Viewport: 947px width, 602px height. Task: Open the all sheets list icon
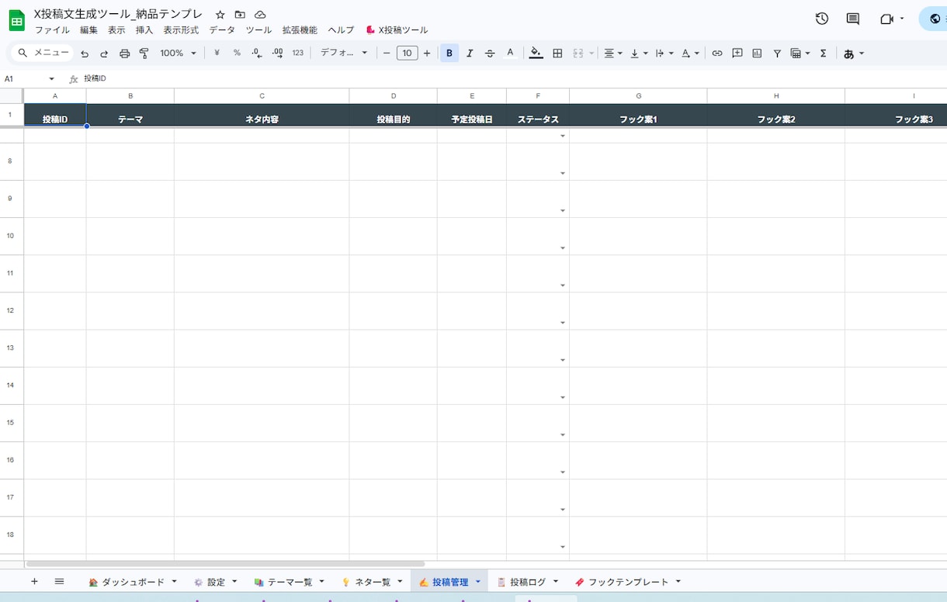(59, 581)
